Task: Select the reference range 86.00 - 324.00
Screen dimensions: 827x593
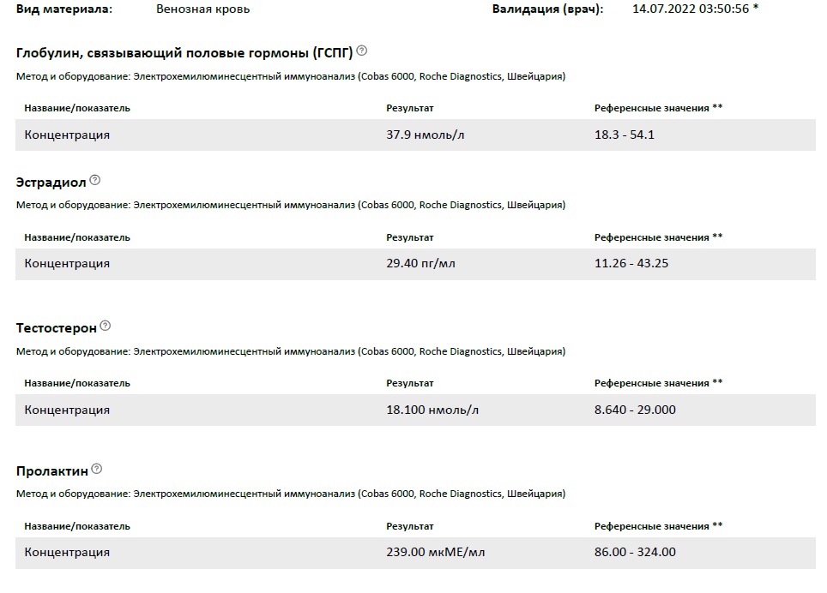Action: pos(635,553)
